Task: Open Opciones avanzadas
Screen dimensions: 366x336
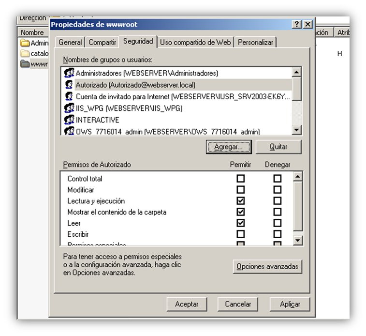Action: tap(267, 267)
